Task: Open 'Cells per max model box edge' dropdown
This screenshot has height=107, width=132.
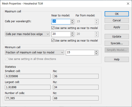Action: (x=27, y=34)
